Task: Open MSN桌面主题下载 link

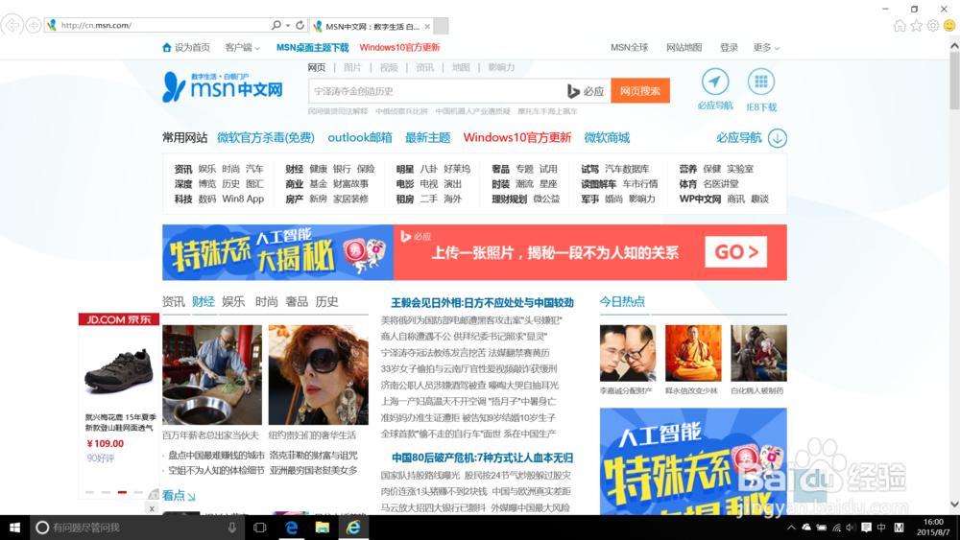Action: (312, 47)
